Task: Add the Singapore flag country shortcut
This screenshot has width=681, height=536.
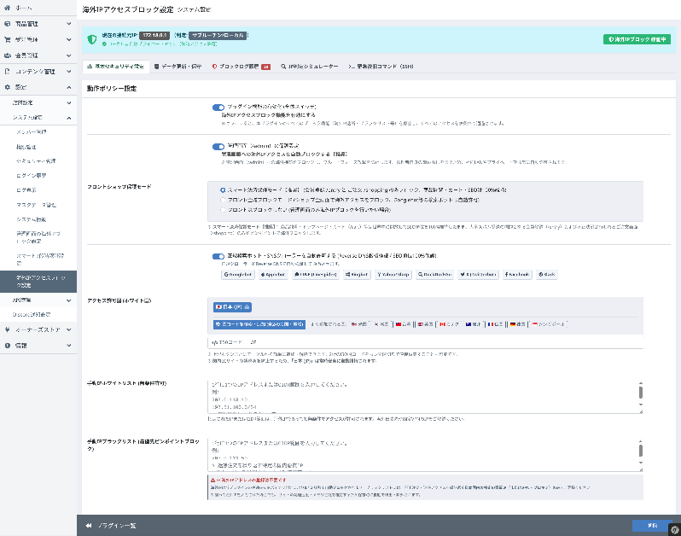Action: [x=548, y=324]
